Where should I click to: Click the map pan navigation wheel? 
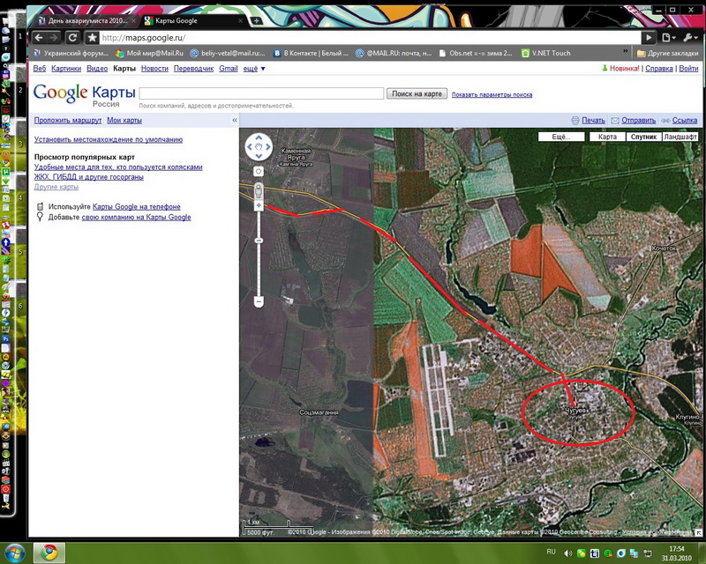pos(259,147)
